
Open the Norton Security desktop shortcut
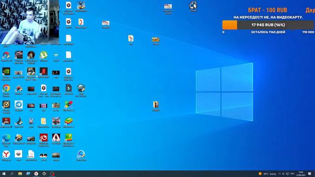[6, 105]
